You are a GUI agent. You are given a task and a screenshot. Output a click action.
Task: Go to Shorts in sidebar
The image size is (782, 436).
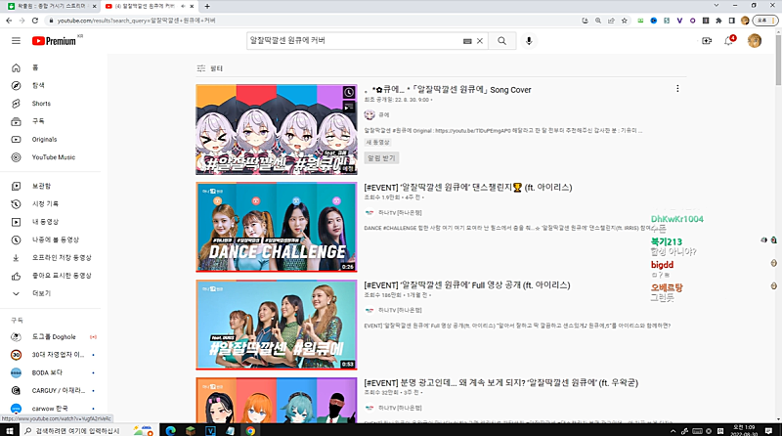41,103
